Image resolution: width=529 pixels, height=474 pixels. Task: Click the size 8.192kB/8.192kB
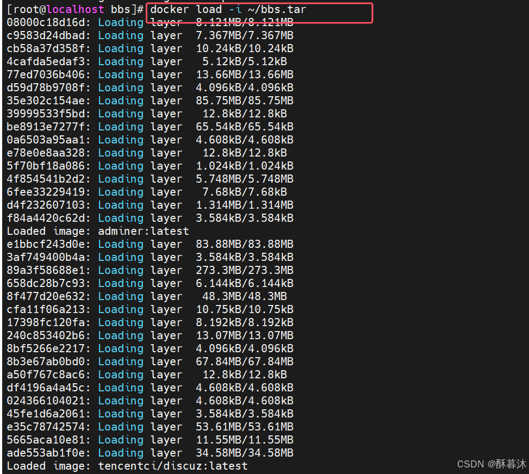click(x=245, y=322)
